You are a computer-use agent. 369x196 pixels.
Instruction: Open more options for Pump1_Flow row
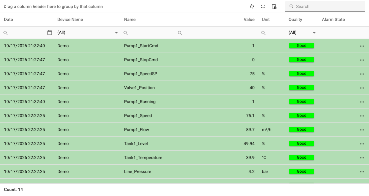[x=362, y=130]
